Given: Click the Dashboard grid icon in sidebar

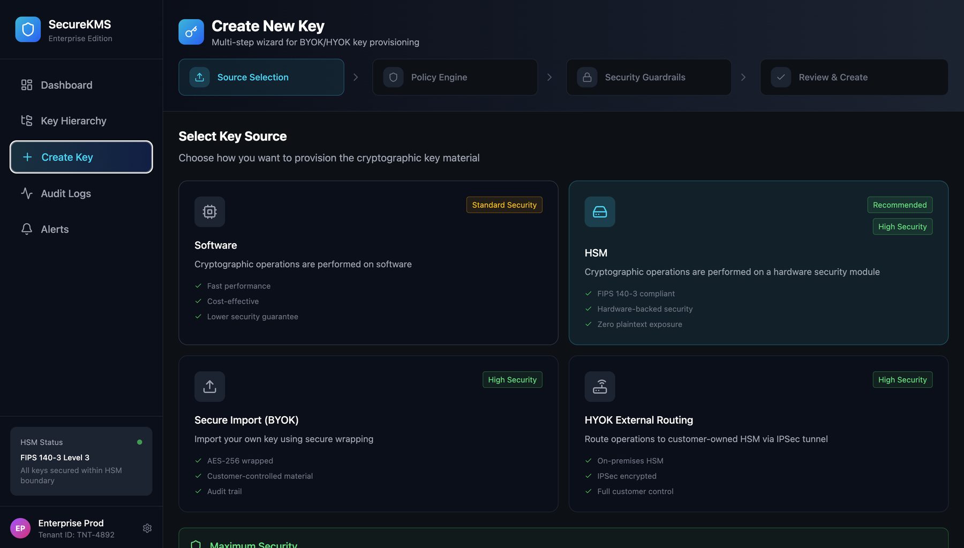Looking at the screenshot, I should click(x=27, y=85).
